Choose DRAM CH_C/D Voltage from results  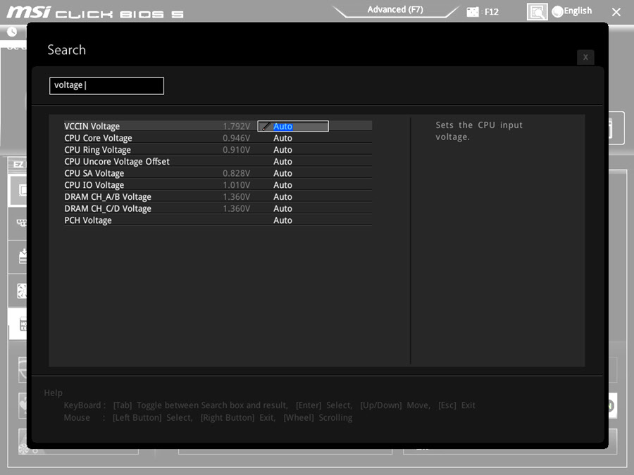[x=107, y=209]
